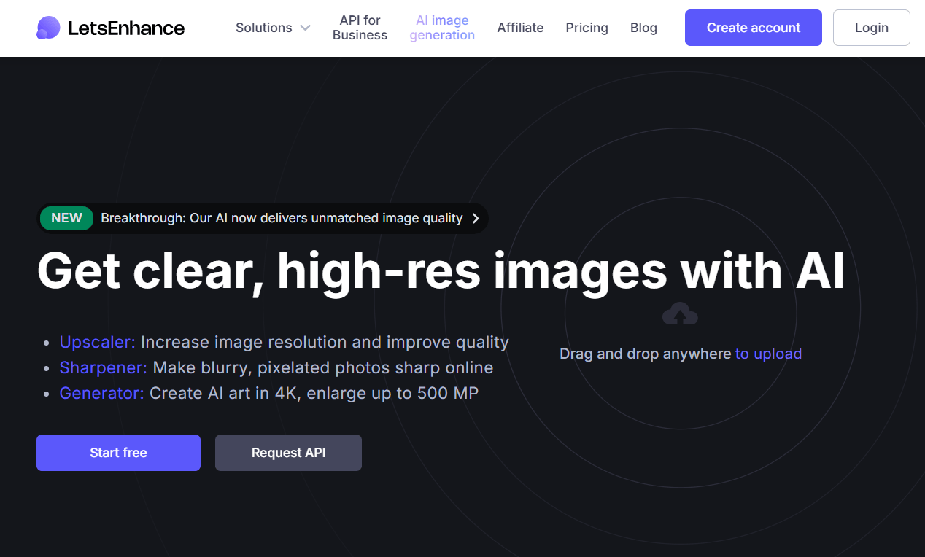Click the Login button
This screenshot has width=925, height=557.
tap(871, 28)
